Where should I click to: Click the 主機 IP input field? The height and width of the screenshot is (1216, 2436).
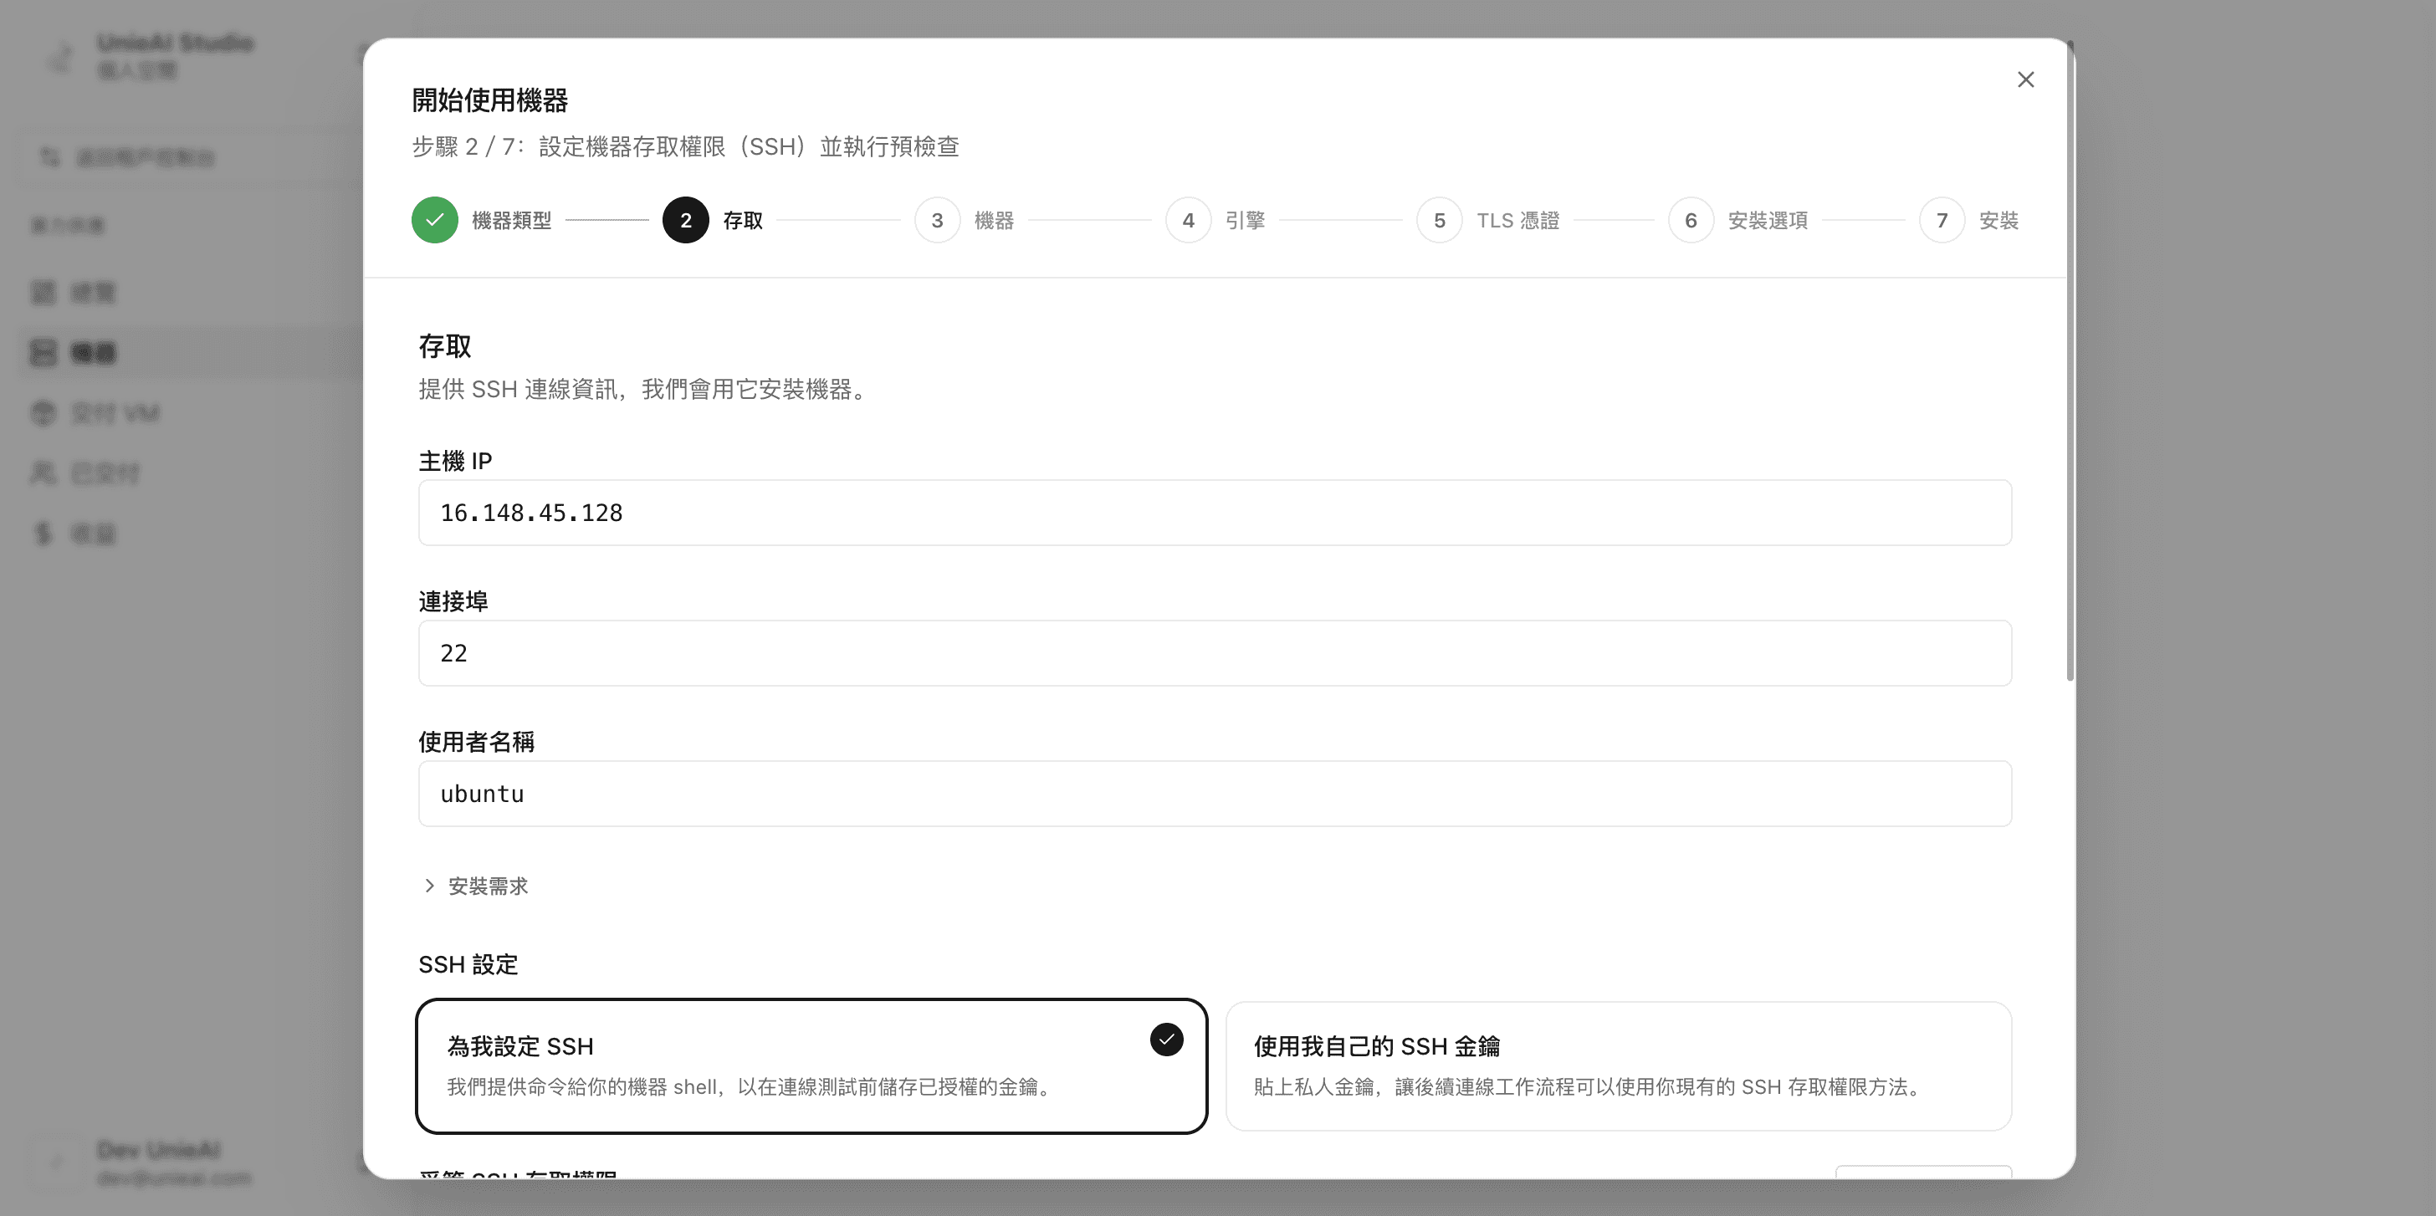point(1214,513)
